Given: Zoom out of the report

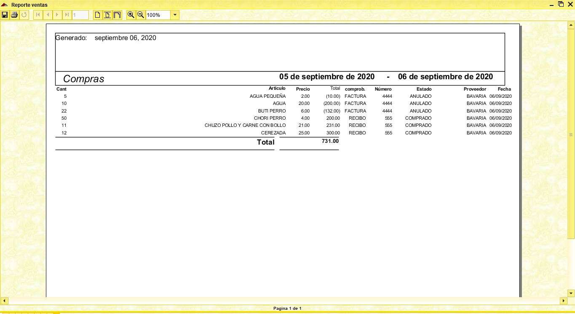Looking at the screenshot, I should [x=140, y=15].
